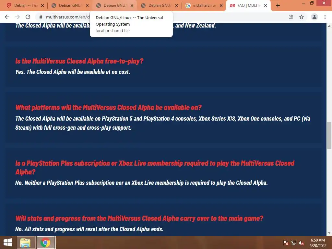Viewport: 332px width, 249px height.
Task: Open the taskbar clock showing 6:50 AM
Action: (x=318, y=243)
